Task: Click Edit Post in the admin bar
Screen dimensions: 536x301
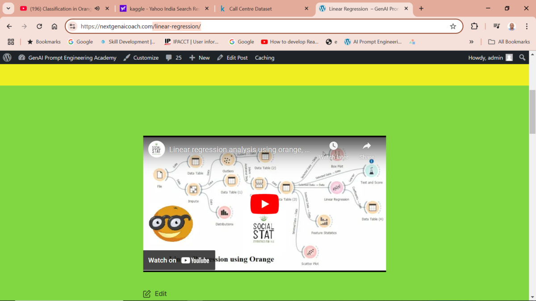Action: (232, 58)
